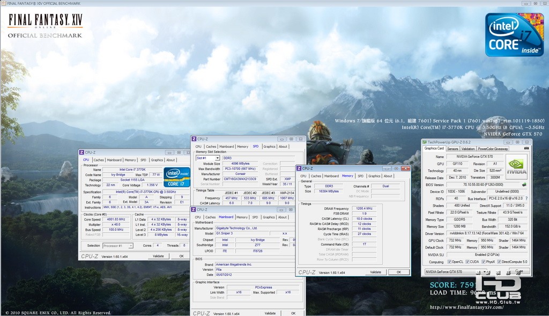Image resolution: width=549 pixels, height=316 pixels.
Task: Click OK in the CPU-Z Mainboard window
Action: click(x=293, y=313)
